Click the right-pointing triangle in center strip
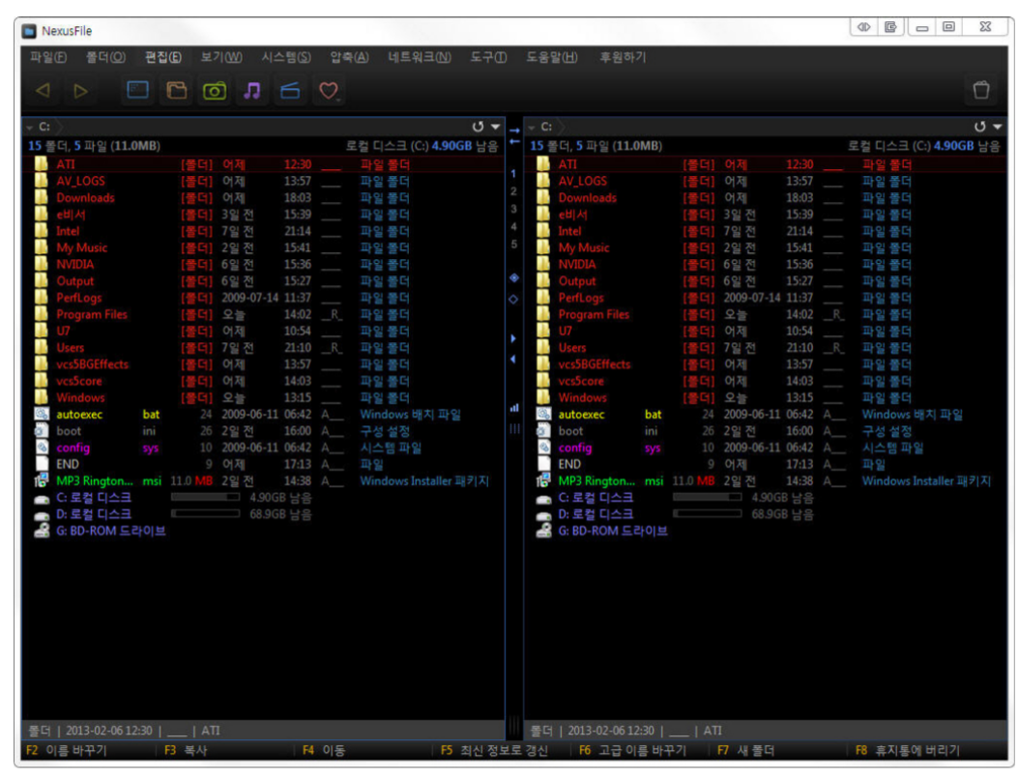The image size is (1019, 777). point(513,338)
